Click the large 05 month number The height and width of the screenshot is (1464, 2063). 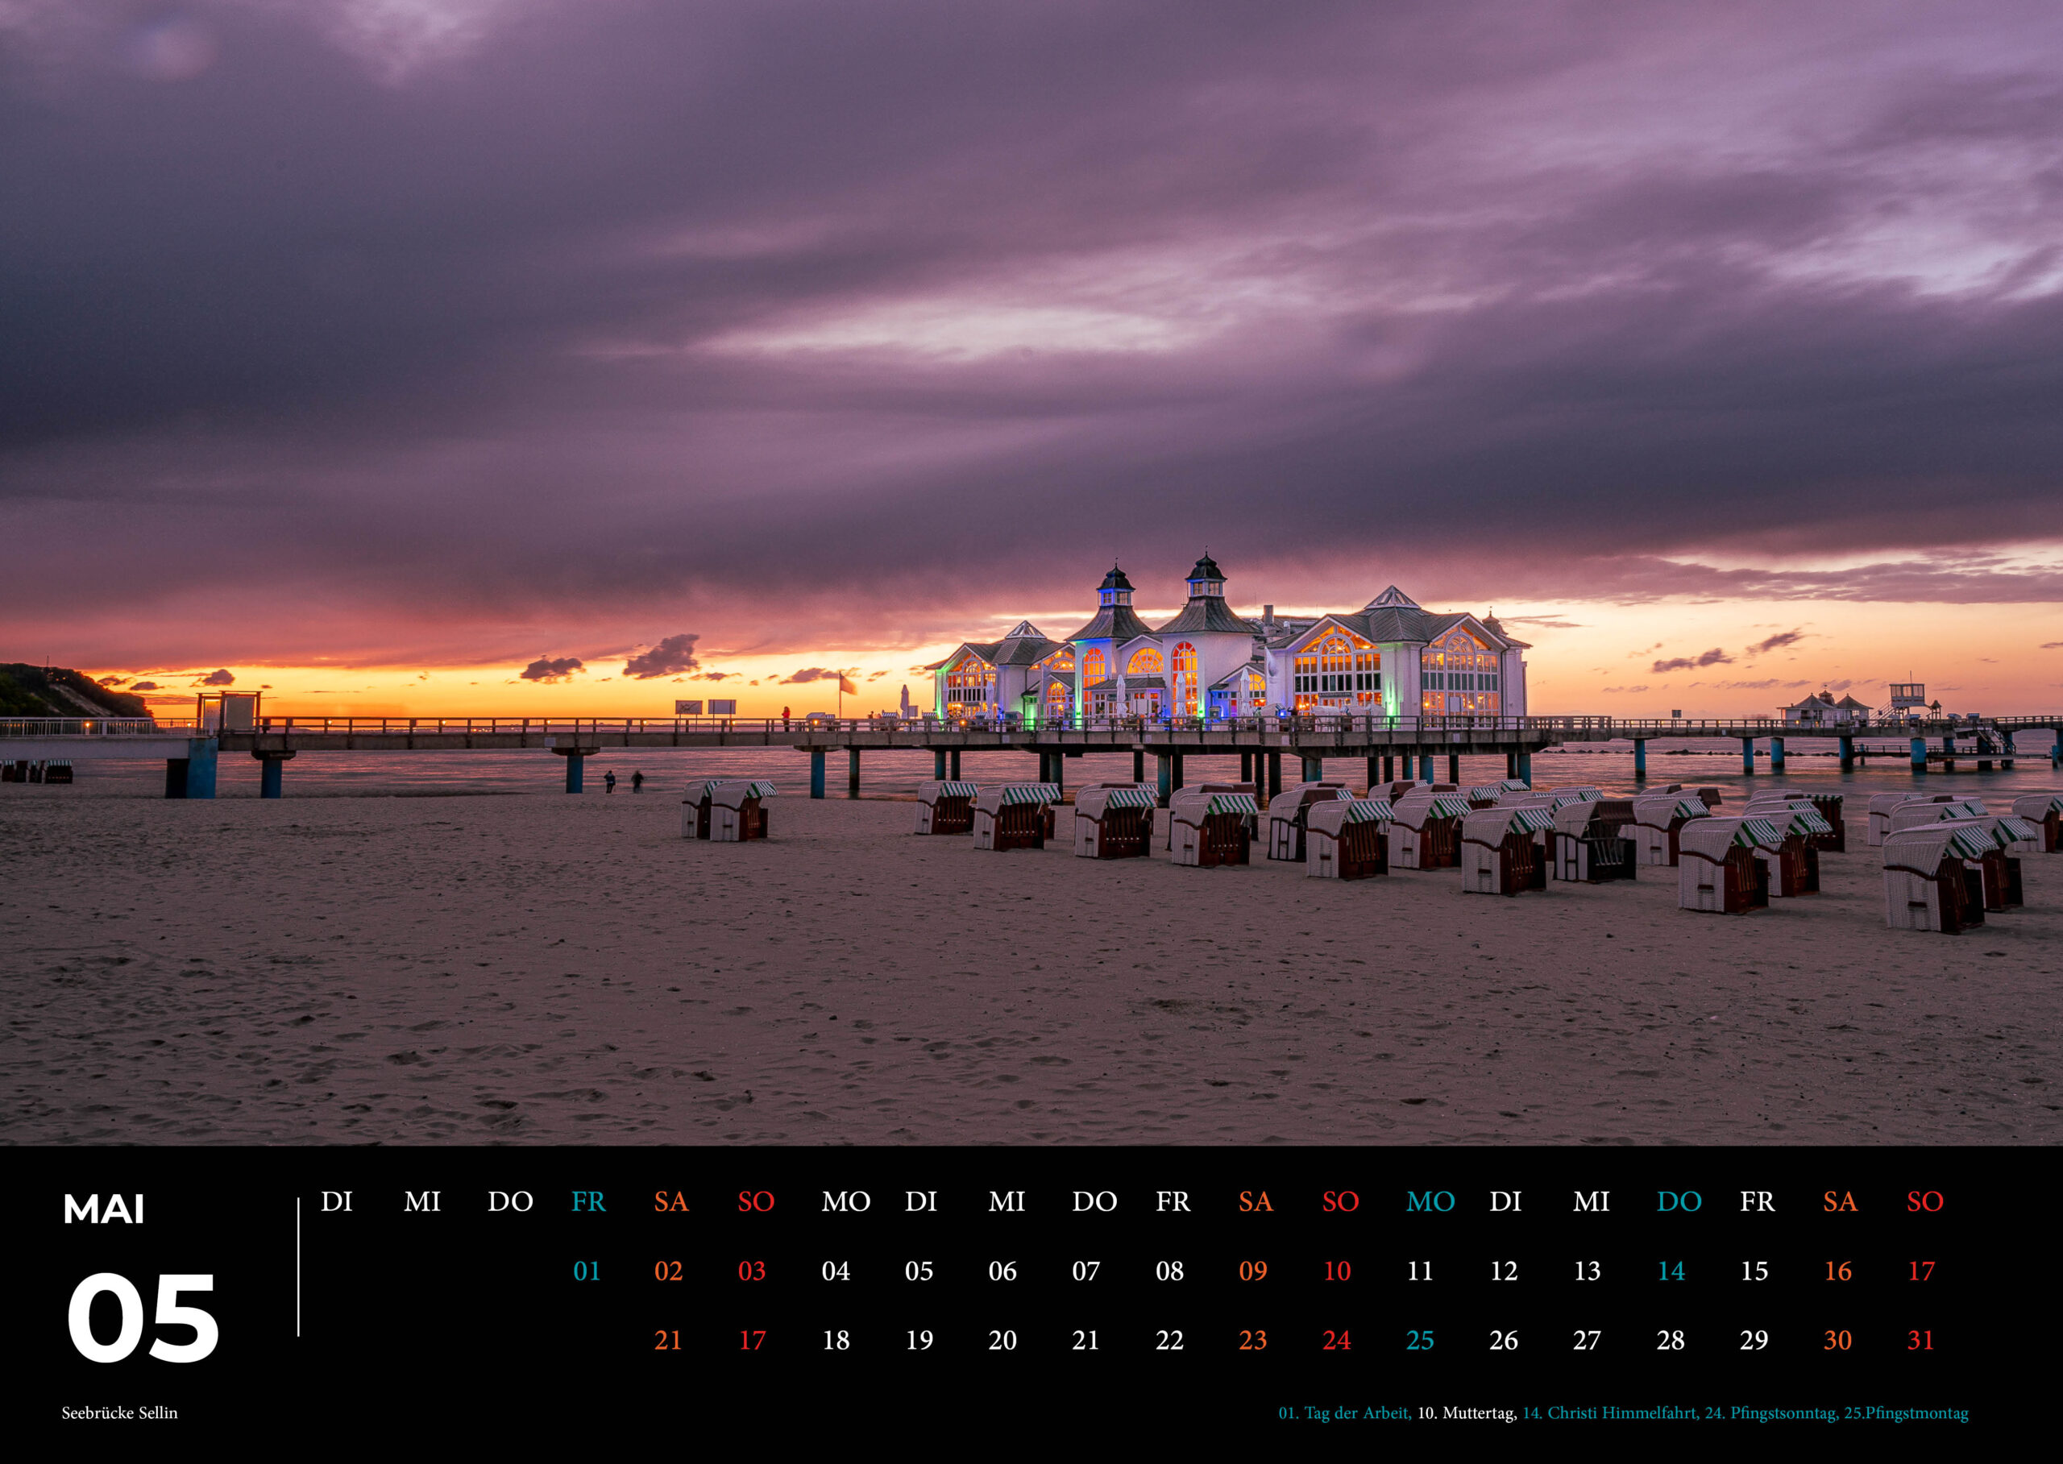click(x=143, y=1319)
